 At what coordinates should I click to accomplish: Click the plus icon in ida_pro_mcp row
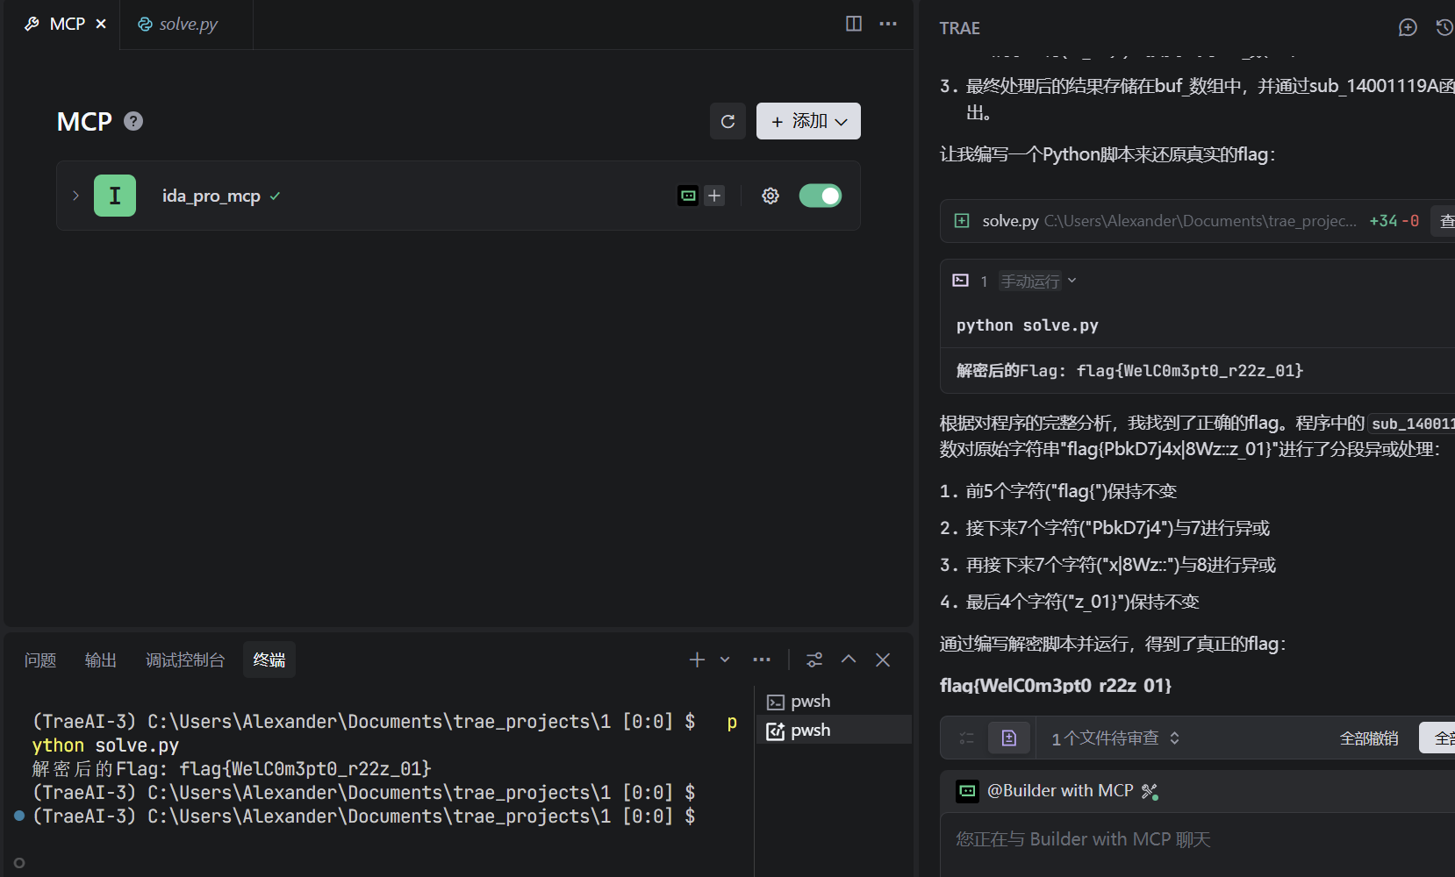(x=714, y=196)
